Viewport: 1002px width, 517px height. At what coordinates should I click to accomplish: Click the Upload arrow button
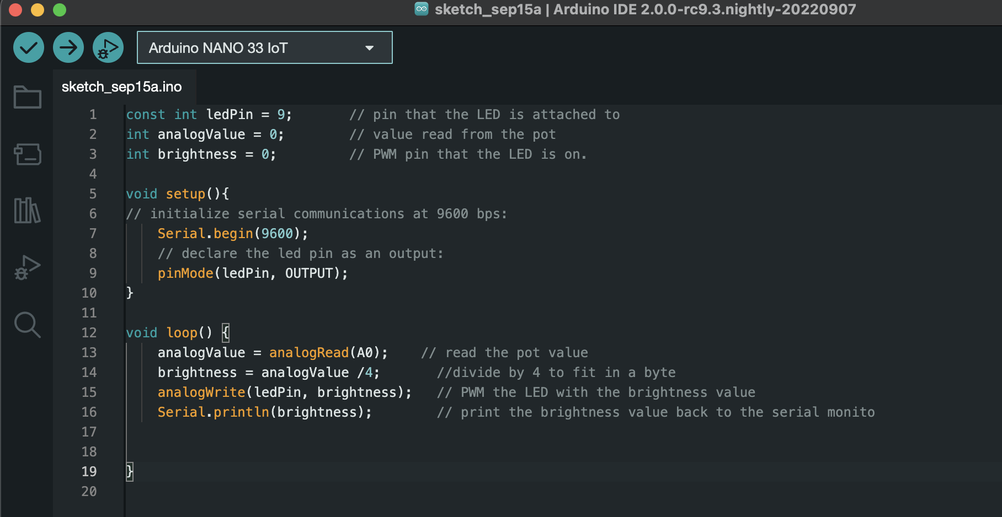(68, 48)
